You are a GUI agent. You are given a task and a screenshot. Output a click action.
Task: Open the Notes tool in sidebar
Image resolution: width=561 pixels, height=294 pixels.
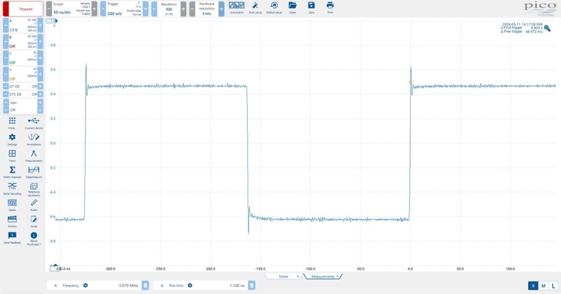[33, 221]
